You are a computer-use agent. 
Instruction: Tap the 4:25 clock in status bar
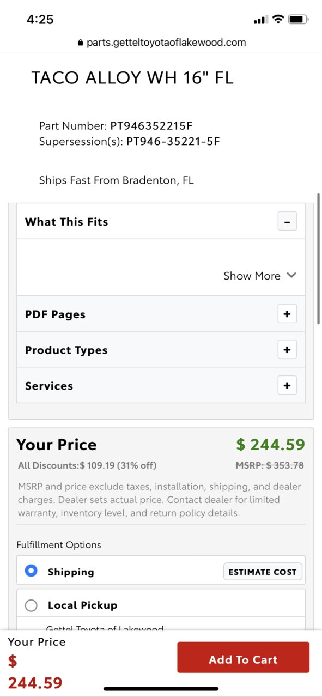pyautogui.click(x=40, y=20)
